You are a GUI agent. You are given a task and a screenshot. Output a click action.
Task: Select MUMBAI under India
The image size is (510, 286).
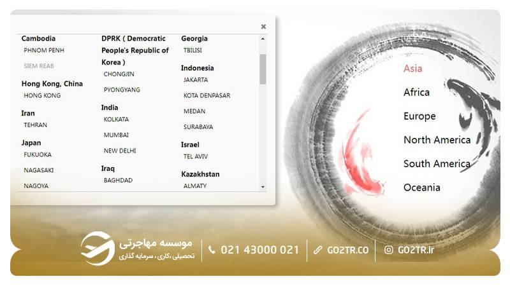(116, 135)
